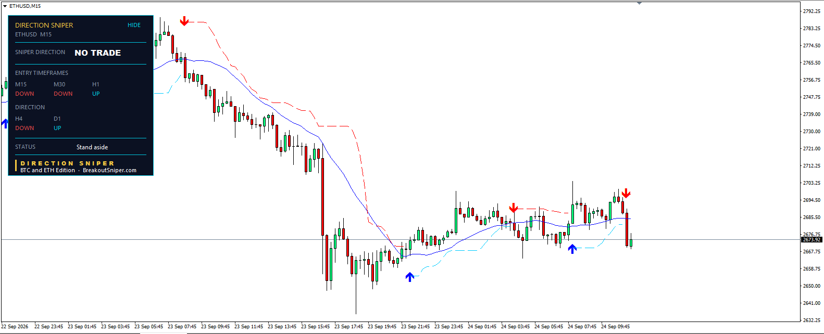Click the 2650.00 price axis label
Viewport: 824px width, 334px height.
[811, 286]
